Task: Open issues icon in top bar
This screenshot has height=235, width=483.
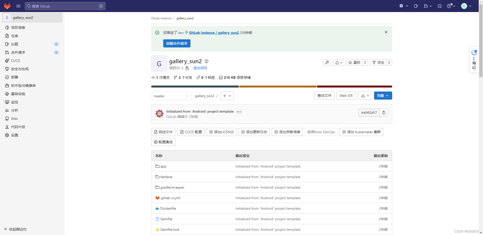Action: [x=416, y=6]
